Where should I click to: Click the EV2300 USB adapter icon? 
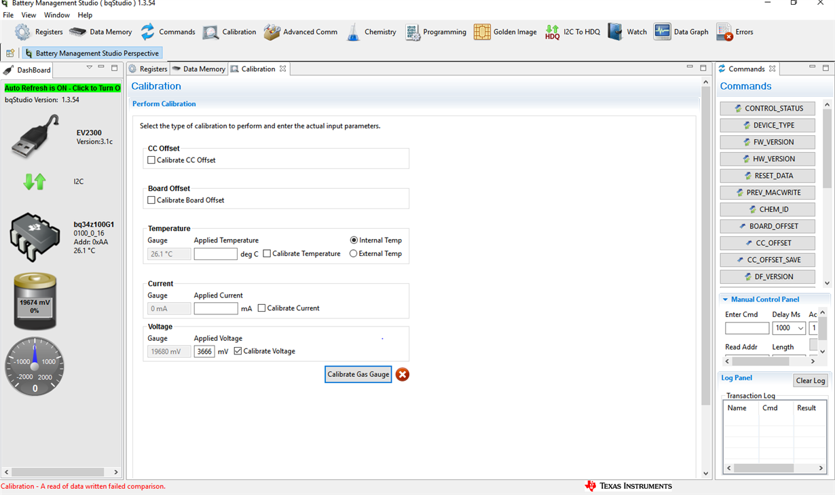click(x=35, y=136)
